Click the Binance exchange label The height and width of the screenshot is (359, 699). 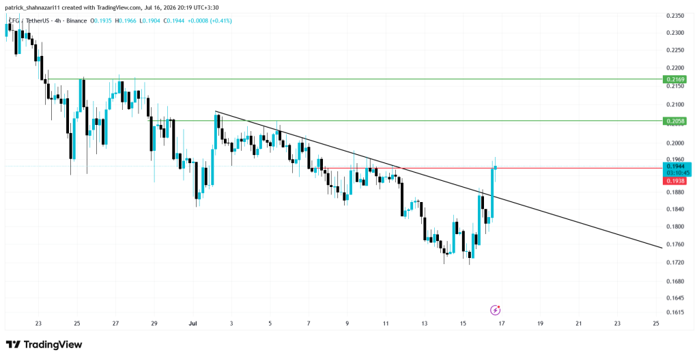pos(76,20)
